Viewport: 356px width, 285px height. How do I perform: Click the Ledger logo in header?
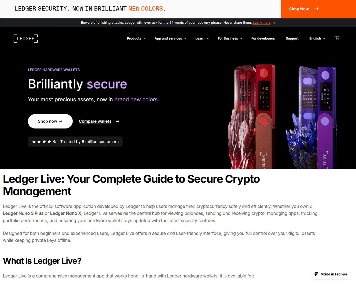pyautogui.click(x=26, y=38)
